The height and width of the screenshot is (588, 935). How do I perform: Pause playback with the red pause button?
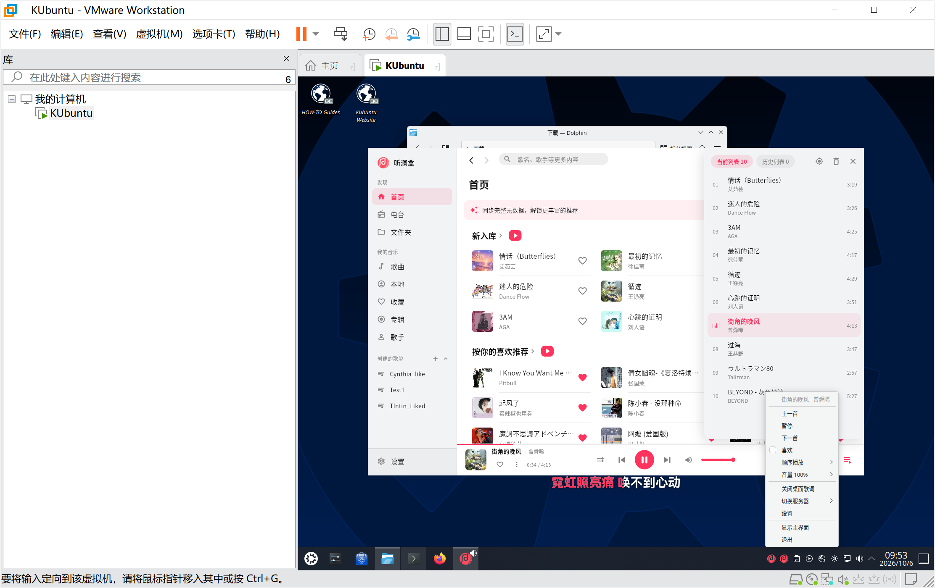(x=644, y=460)
